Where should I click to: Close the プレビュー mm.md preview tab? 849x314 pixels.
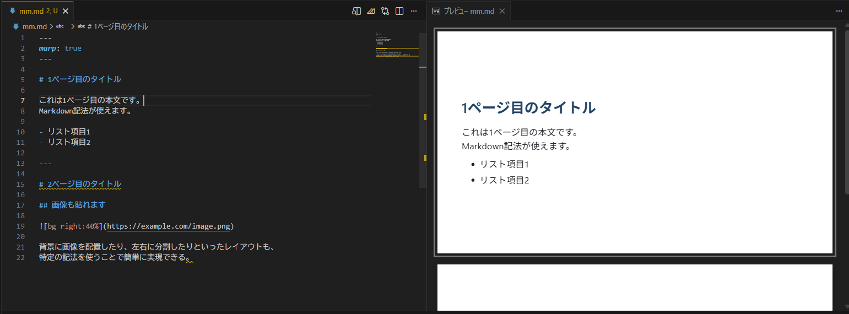tap(502, 11)
